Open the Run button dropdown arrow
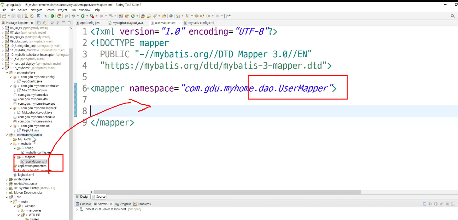The width and height of the screenshot is (458, 220). pos(87,16)
